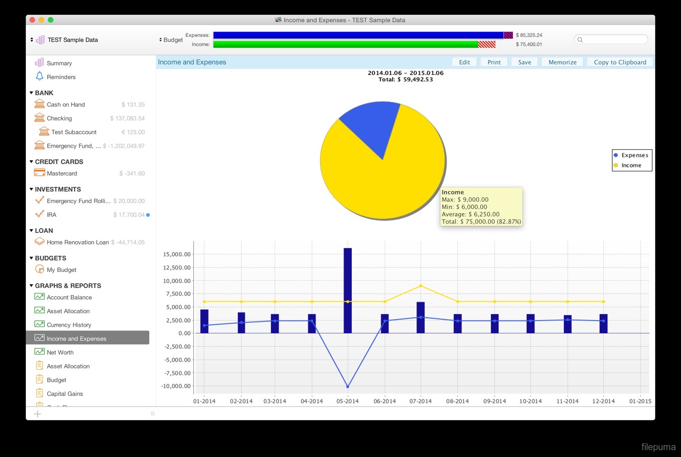This screenshot has height=457, width=681.
Task: Select the Checking bank account icon
Action: 39,118
